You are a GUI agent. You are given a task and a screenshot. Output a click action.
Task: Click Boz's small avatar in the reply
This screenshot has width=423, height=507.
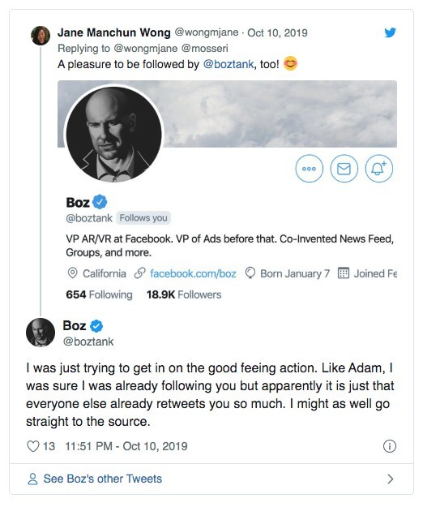pos(41,333)
